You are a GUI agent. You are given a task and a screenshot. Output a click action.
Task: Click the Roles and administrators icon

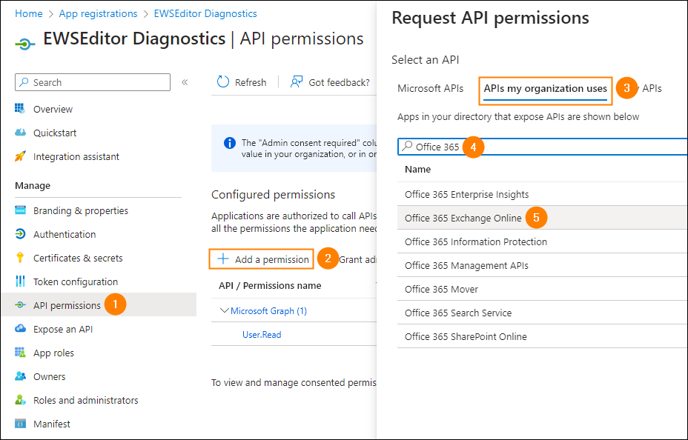[20, 400]
